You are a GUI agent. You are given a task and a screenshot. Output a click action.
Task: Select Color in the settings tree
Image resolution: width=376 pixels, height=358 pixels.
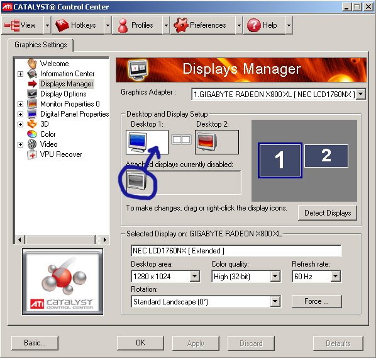coord(48,134)
